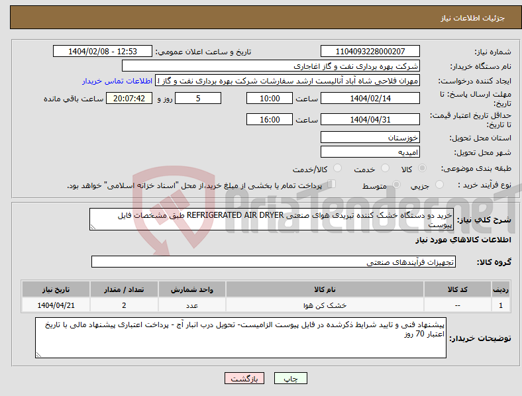Click the استان محل تحویل label
Image resolution: width=522 pixels, height=396 pixels.
(480, 138)
